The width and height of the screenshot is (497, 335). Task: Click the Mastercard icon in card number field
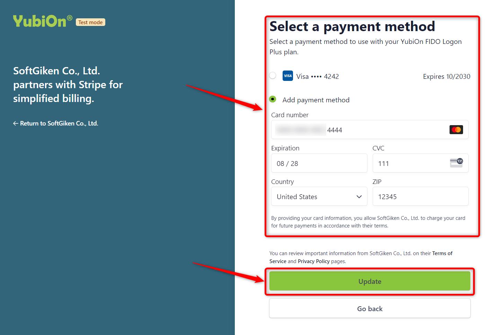(x=456, y=130)
